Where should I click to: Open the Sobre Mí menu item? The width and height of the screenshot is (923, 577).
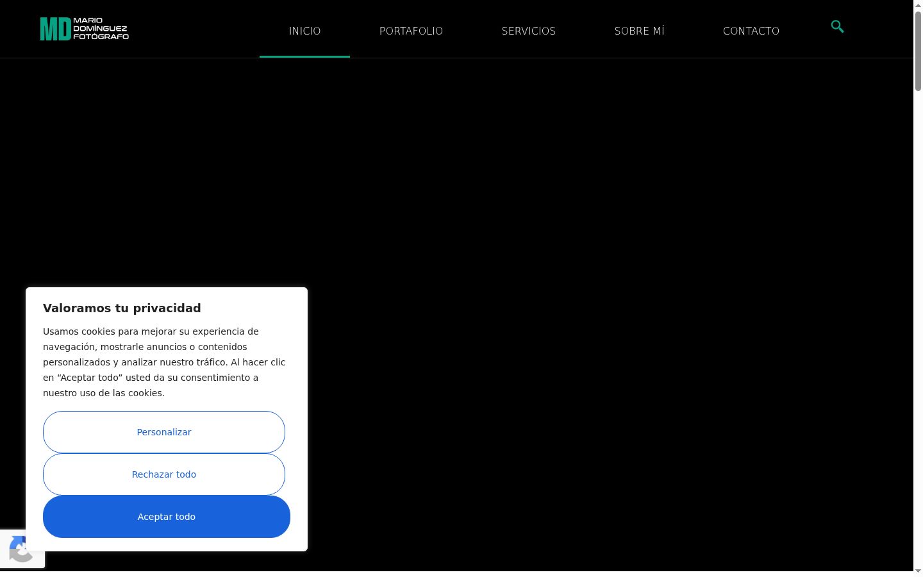640,31
